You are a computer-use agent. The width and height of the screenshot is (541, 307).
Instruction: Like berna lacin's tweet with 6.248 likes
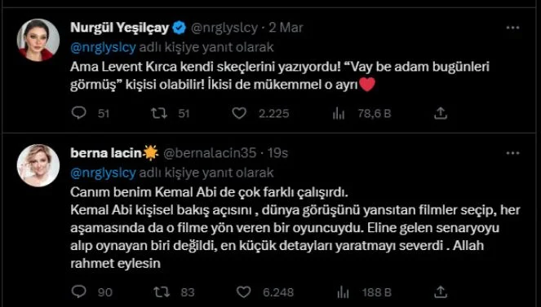coord(243,292)
